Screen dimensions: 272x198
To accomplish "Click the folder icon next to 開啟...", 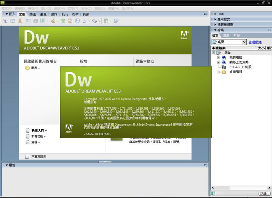I will (28, 68).
